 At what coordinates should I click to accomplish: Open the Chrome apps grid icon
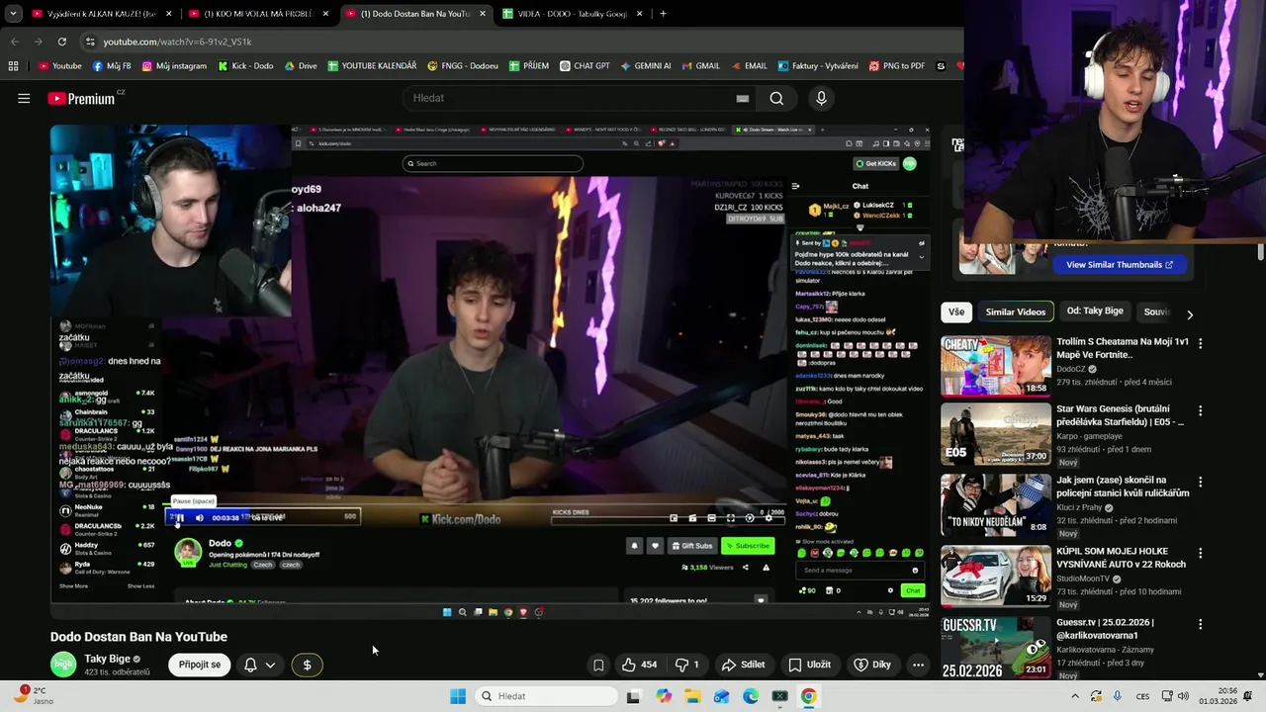click(x=13, y=66)
